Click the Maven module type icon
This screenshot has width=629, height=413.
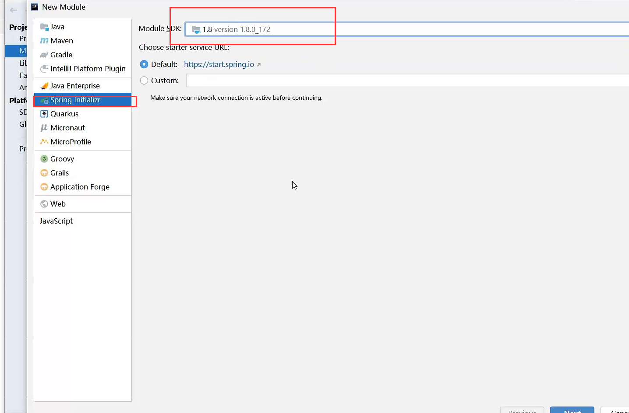pyautogui.click(x=44, y=41)
